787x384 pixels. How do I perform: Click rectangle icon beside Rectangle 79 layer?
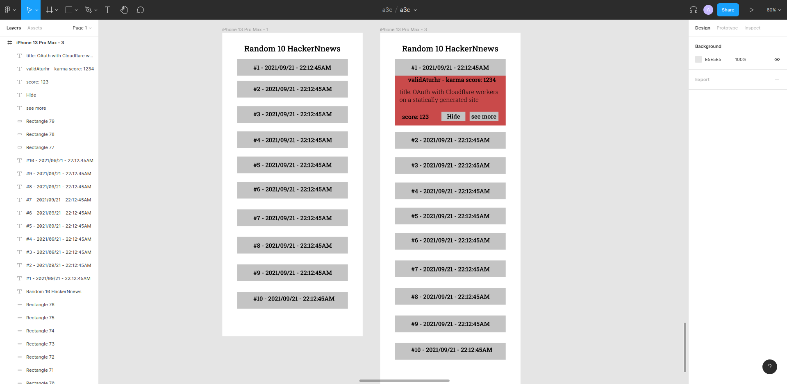[x=19, y=121]
